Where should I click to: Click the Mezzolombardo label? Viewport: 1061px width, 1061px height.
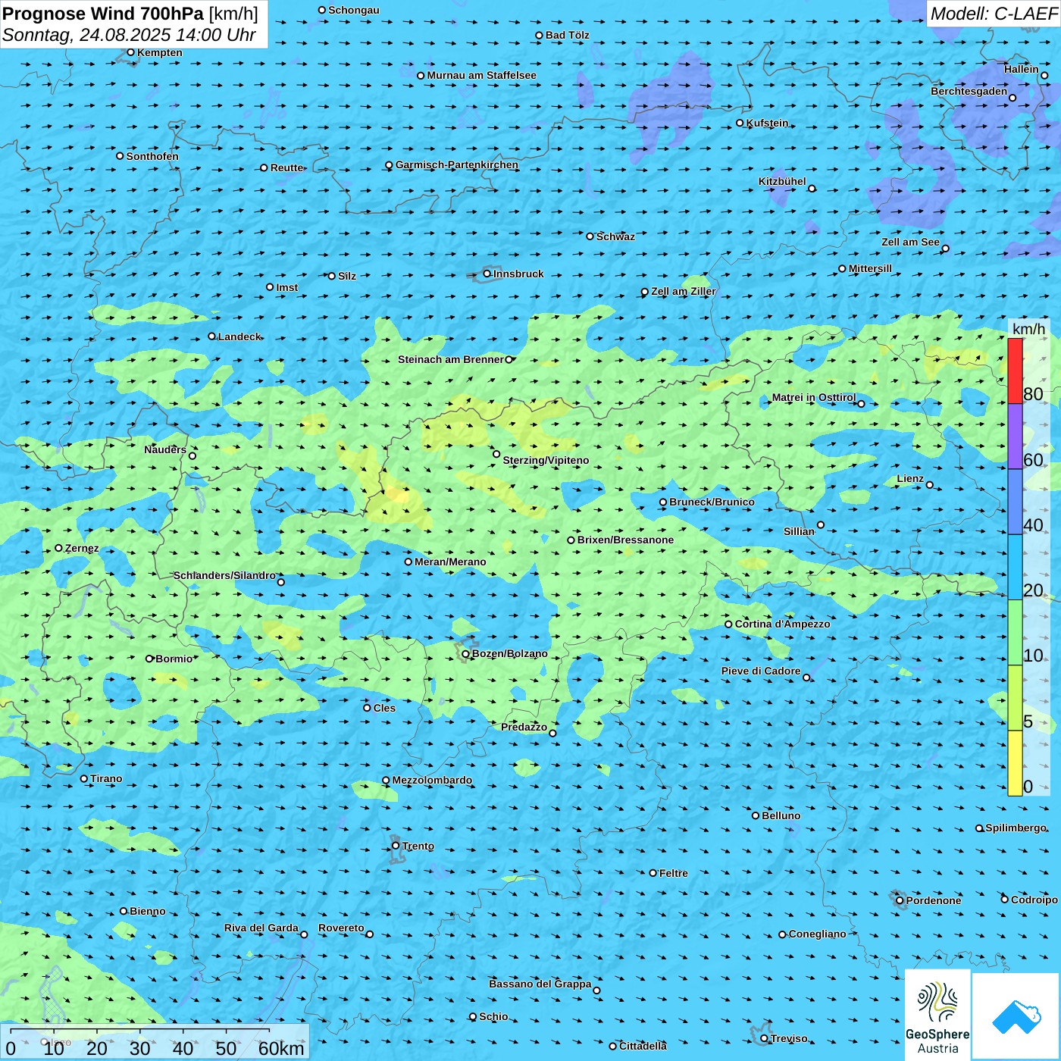pos(432,780)
